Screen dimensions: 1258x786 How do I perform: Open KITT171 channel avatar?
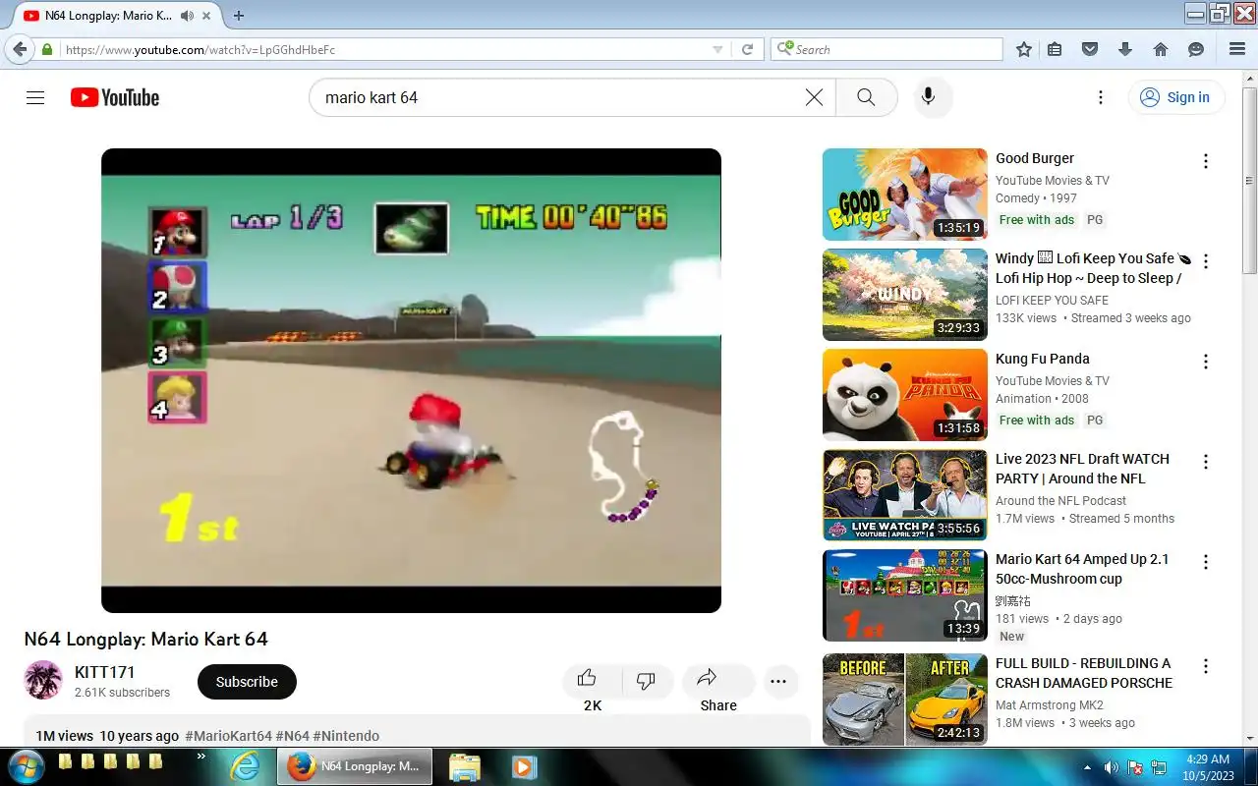coord(43,680)
